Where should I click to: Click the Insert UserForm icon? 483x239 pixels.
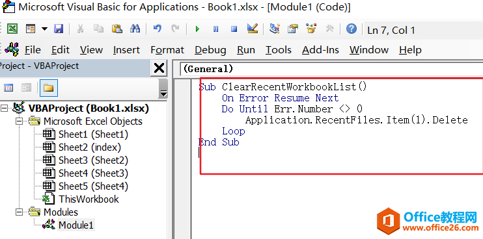coord(31,29)
